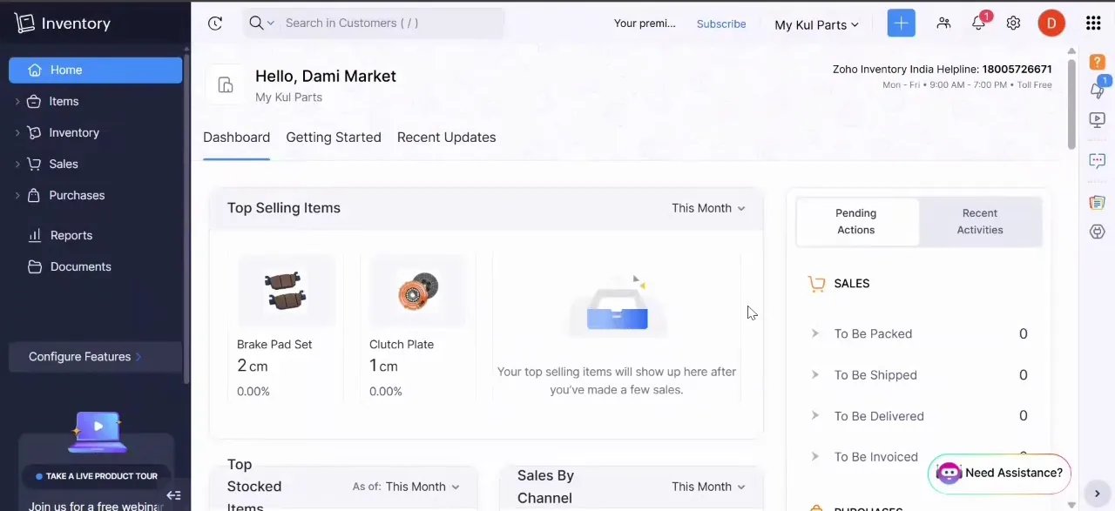Click the live product tour laptop illustration
The image size is (1115, 511).
[x=98, y=433]
